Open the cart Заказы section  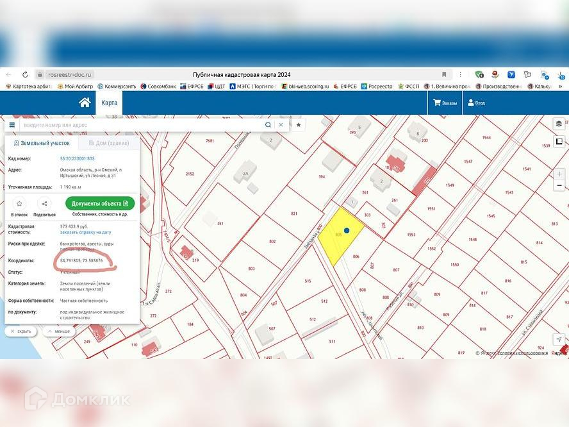point(445,103)
